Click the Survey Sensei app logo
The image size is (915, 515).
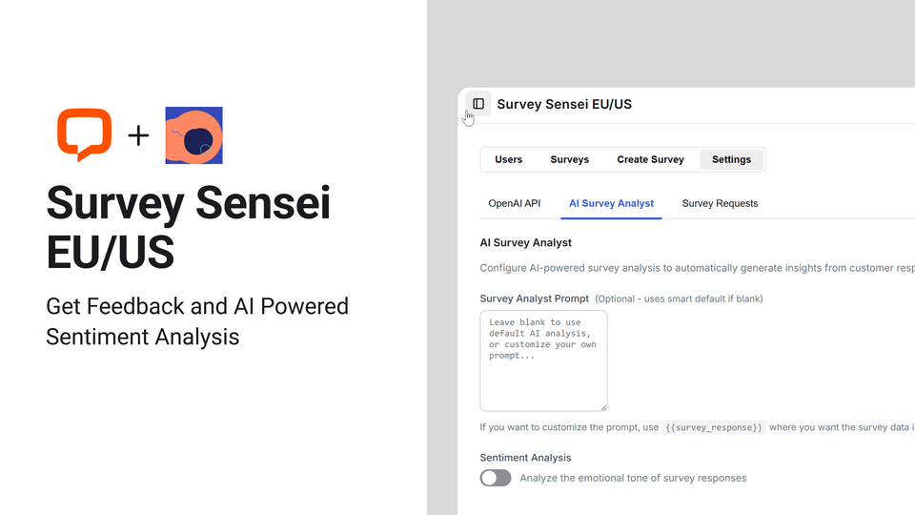tap(193, 135)
